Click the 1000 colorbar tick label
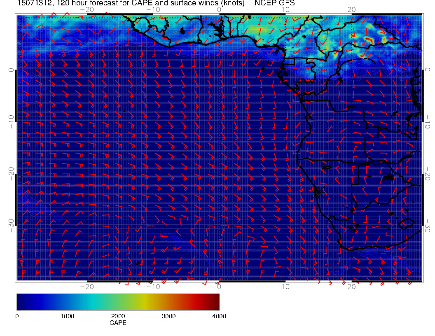Viewport: 435px width, 336px height. 67,316
